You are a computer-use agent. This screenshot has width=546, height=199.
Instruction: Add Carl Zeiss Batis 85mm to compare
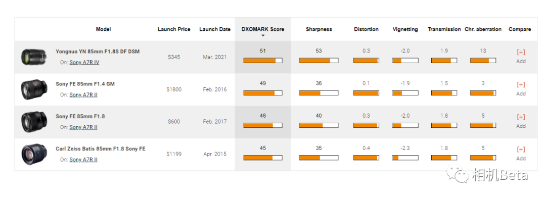coord(521,154)
